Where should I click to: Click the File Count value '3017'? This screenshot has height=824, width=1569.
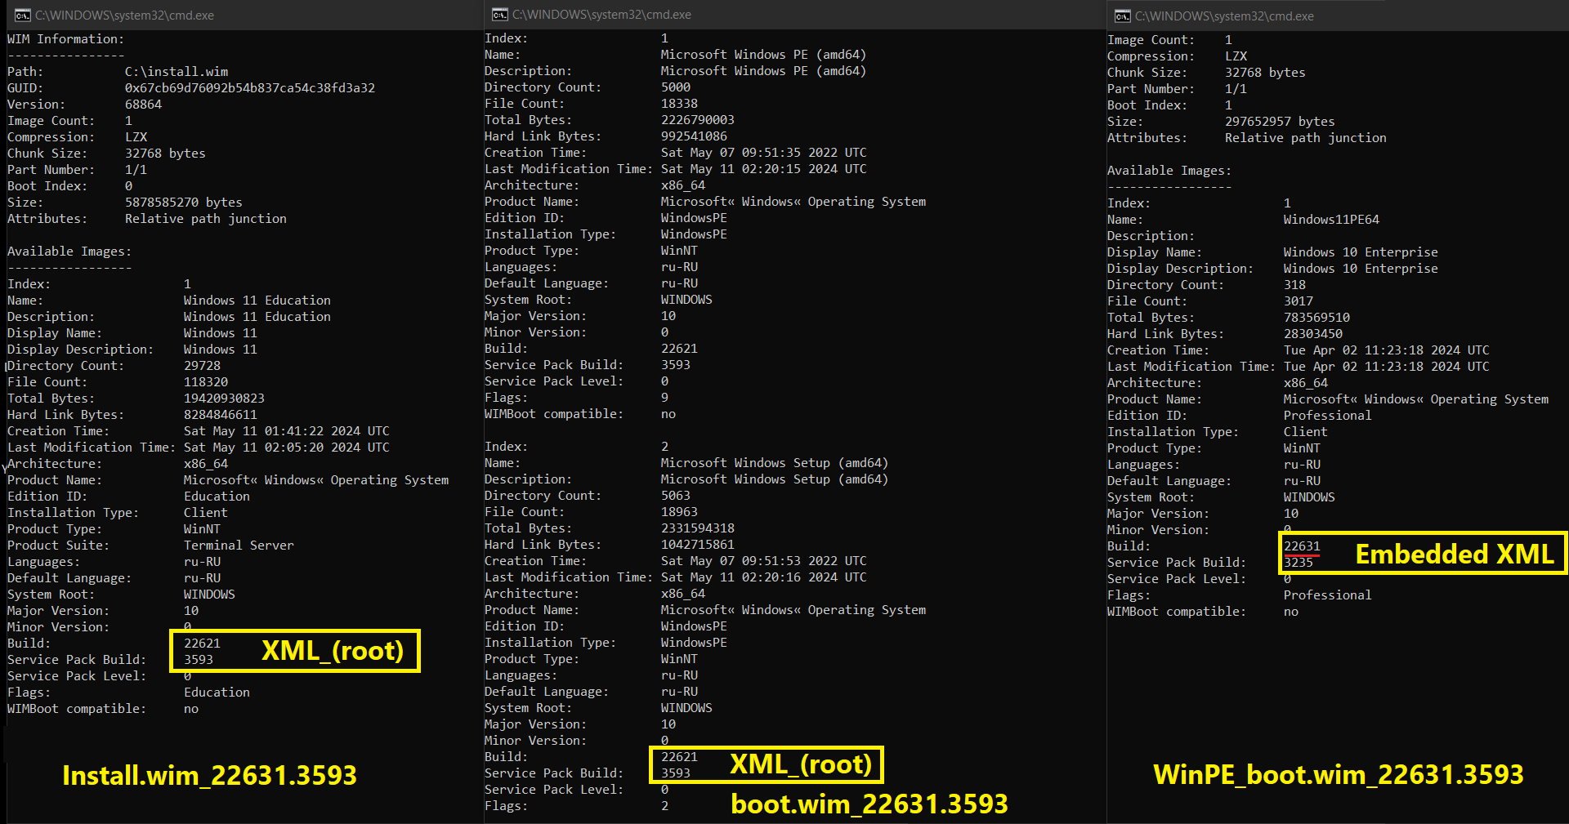(1299, 301)
